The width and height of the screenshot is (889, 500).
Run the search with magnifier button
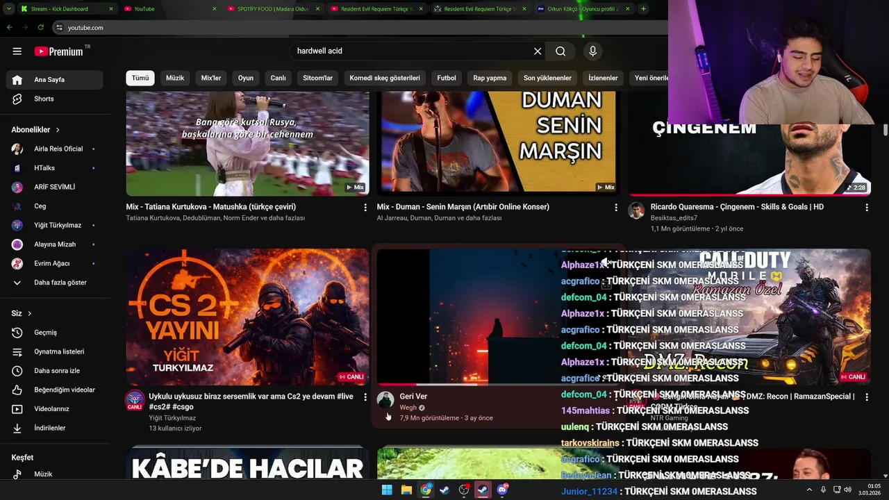560,51
